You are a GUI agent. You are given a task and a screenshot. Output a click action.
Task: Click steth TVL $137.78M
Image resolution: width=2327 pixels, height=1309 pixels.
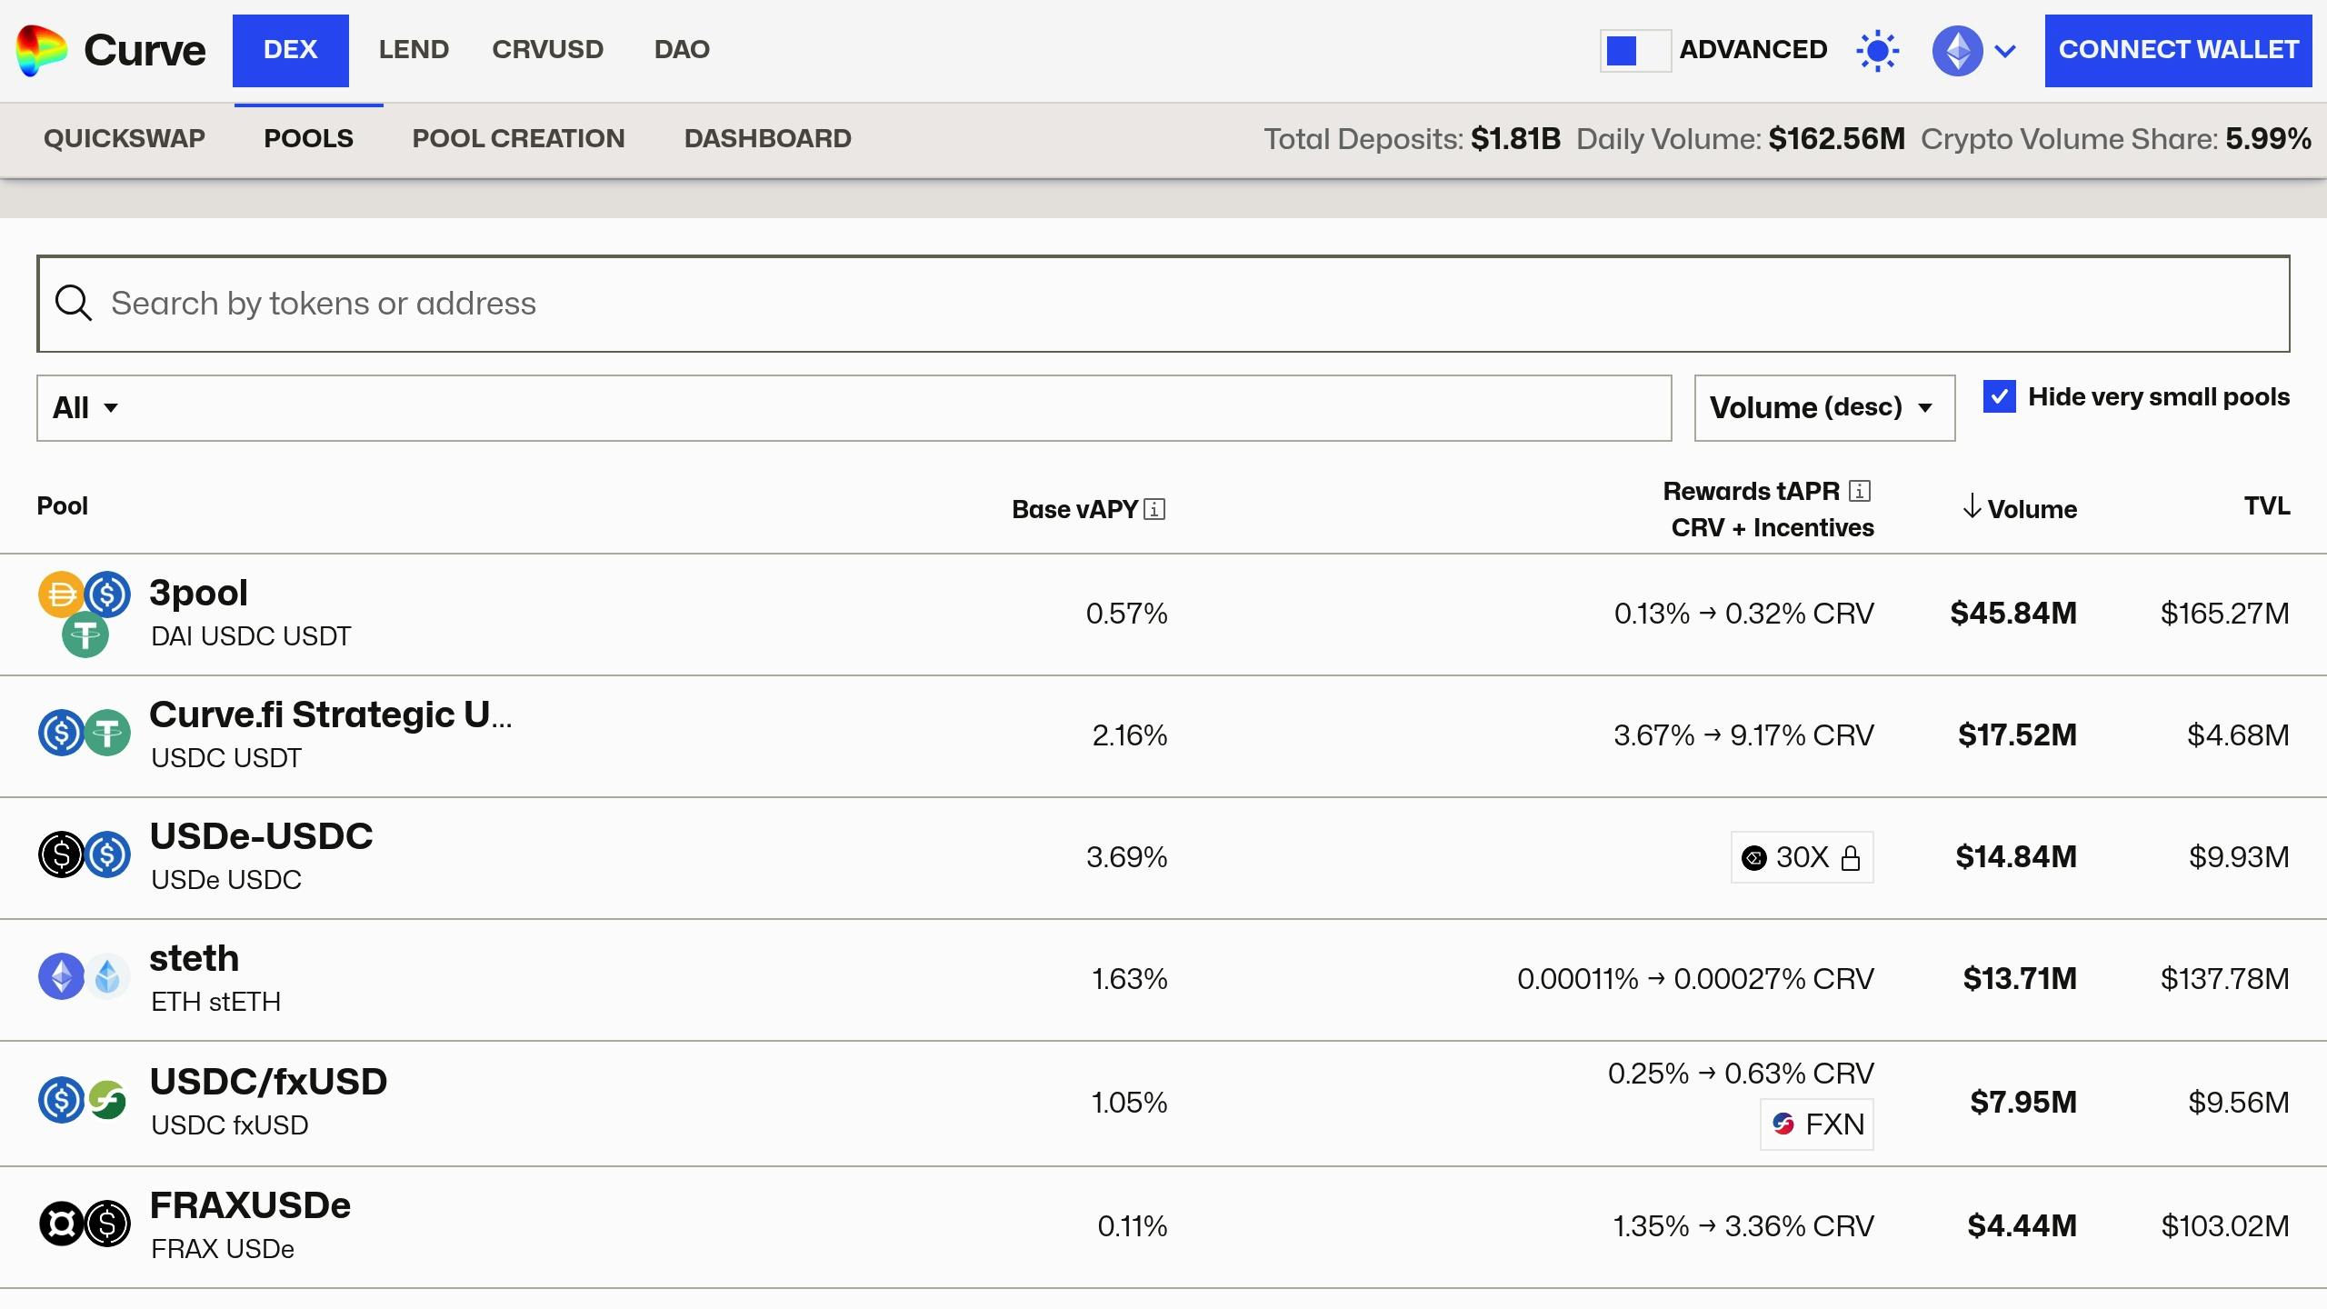(2225, 979)
